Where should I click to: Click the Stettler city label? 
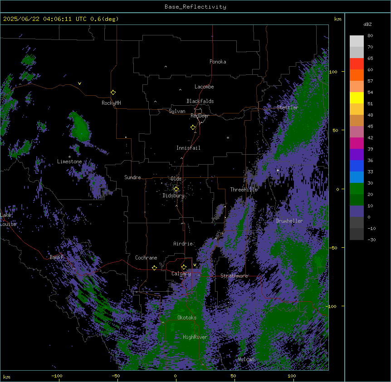coord(288,108)
